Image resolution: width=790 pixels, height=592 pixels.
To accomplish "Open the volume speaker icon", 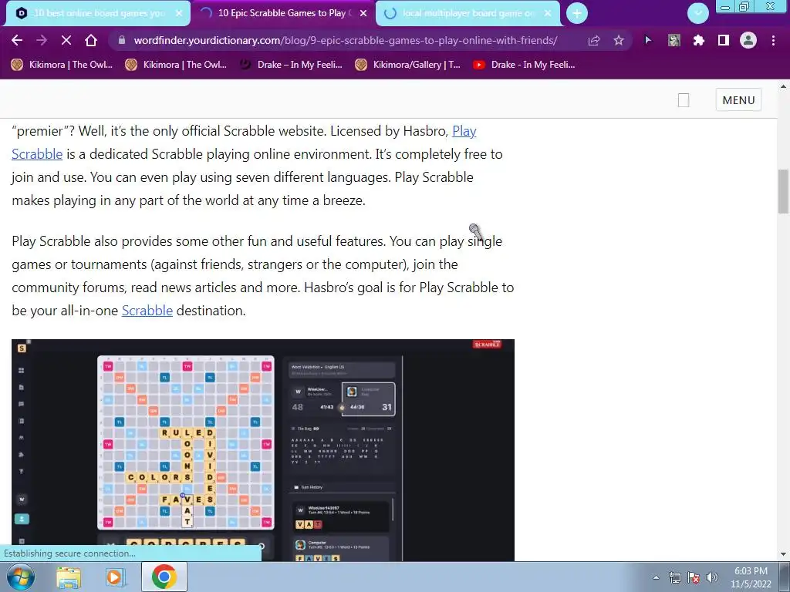I will [712, 577].
